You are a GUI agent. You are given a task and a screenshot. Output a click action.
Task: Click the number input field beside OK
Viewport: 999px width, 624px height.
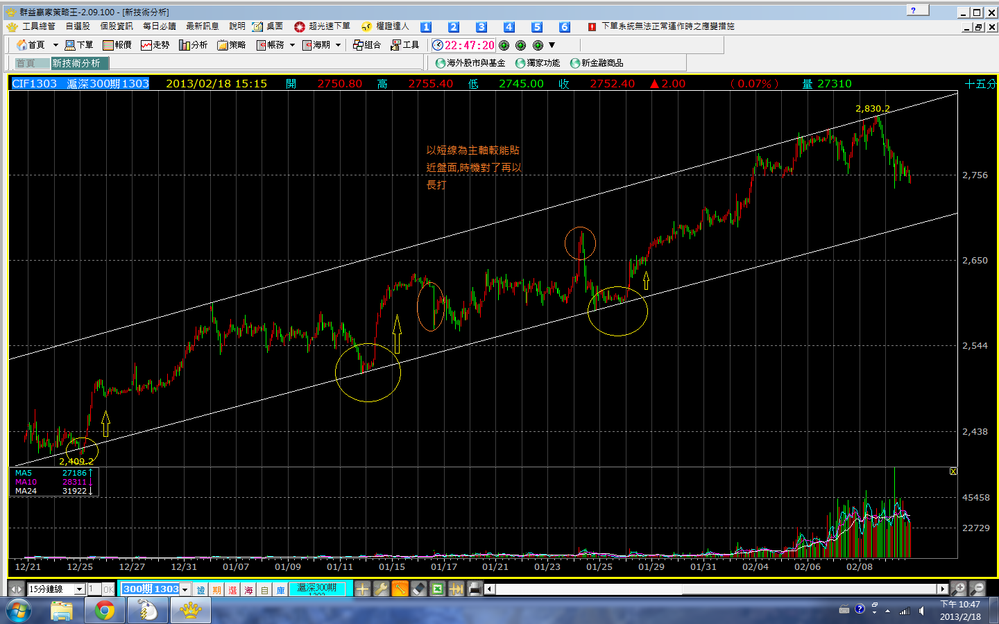94,589
